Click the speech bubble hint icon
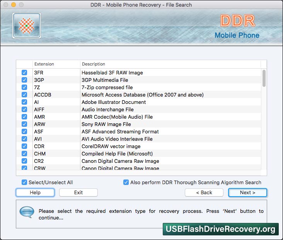The width and height of the screenshot is (283, 240). pyautogui.click(x=27, y=212)
